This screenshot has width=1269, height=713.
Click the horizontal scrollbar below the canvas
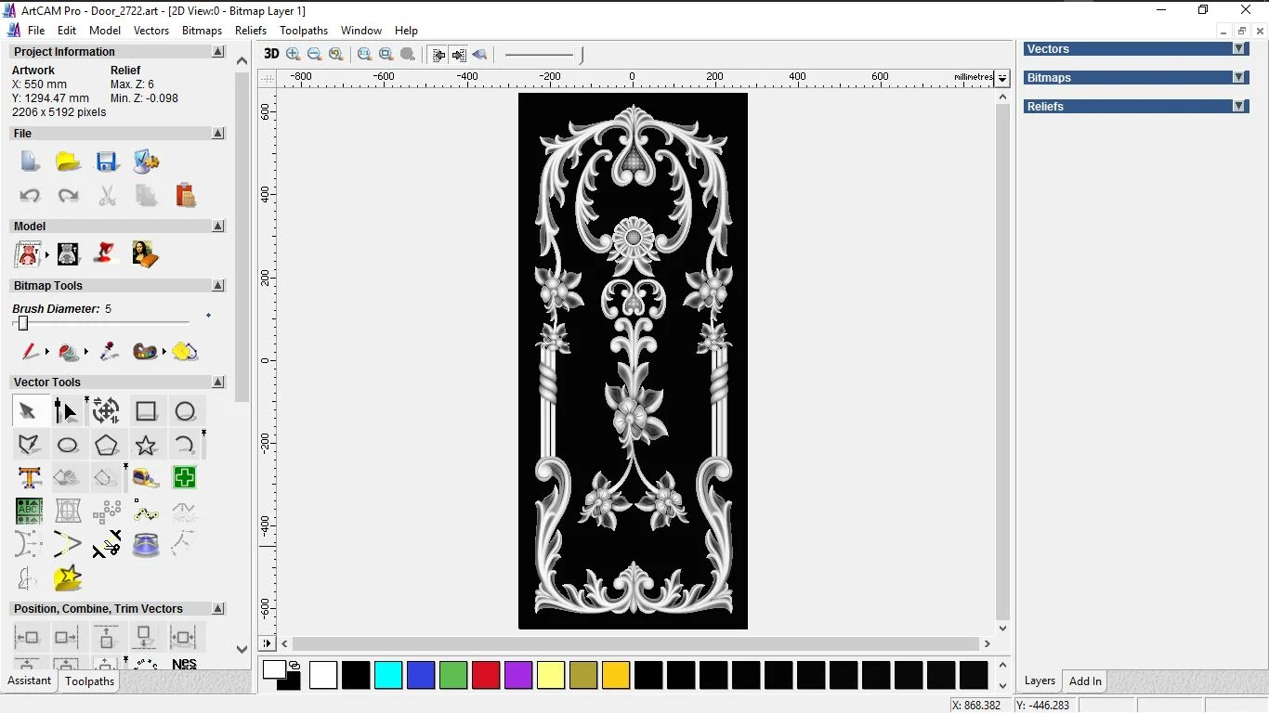635,643
